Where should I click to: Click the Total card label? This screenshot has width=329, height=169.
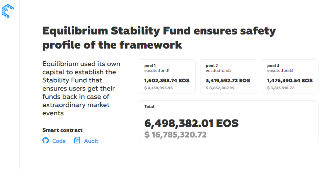click(x=149, y=107)
